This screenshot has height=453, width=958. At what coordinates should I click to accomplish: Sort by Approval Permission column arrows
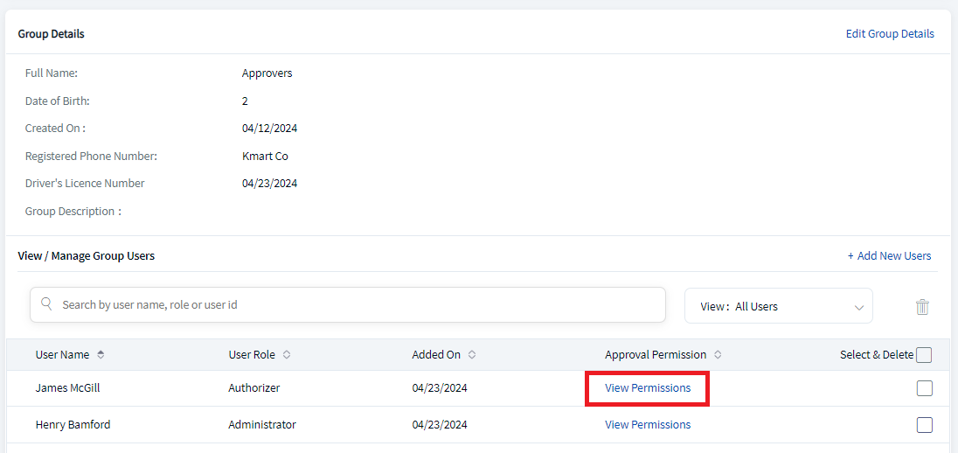(718, 354)
